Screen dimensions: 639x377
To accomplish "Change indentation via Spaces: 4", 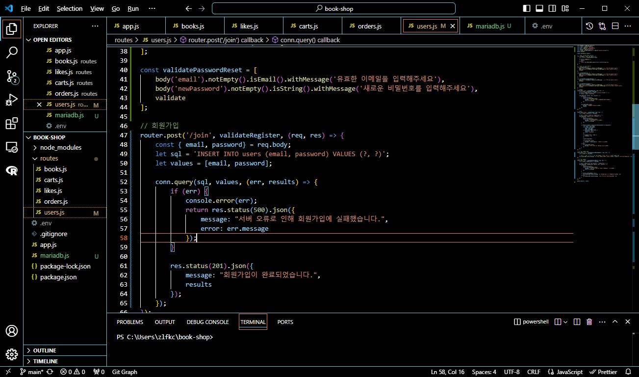I will coord(484,372).
